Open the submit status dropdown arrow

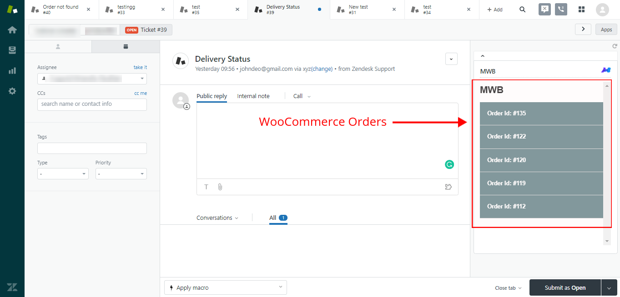click(x=609, y=288)
